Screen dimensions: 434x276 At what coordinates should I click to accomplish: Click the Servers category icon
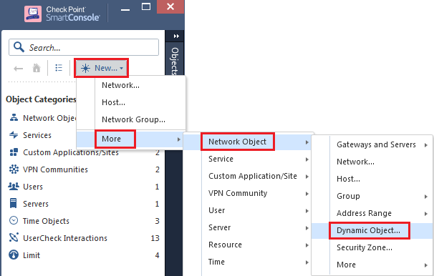pyautogui.click(x=13, y=203)
